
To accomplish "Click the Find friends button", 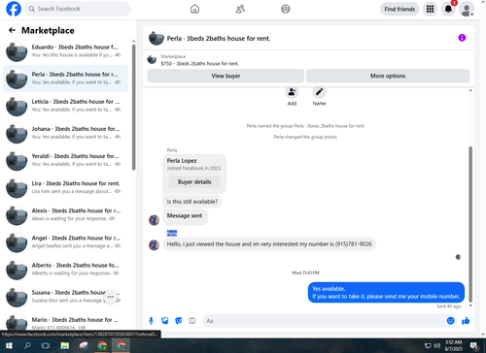I will point(399,9).
